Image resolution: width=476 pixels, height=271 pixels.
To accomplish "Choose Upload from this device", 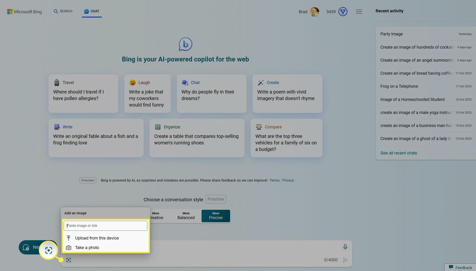I will click(x=97, y=238).
